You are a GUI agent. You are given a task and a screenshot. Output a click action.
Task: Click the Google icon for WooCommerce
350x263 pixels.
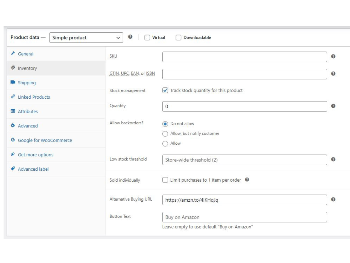click(13, 140)
